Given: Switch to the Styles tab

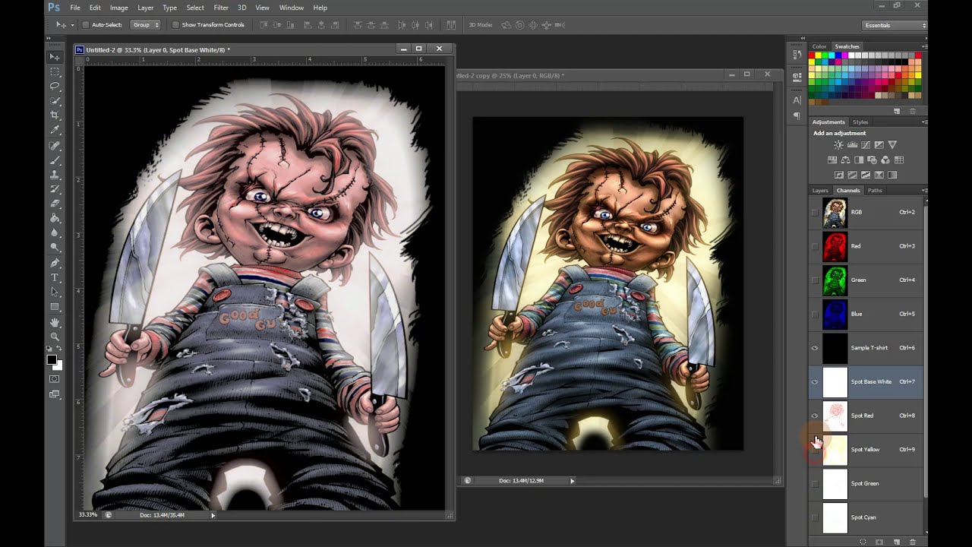Looking at the screenshot, I should pos(860,122).
